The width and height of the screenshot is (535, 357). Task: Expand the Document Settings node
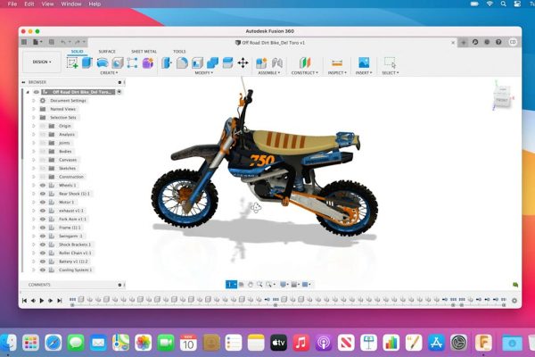[x=34, y=101]
